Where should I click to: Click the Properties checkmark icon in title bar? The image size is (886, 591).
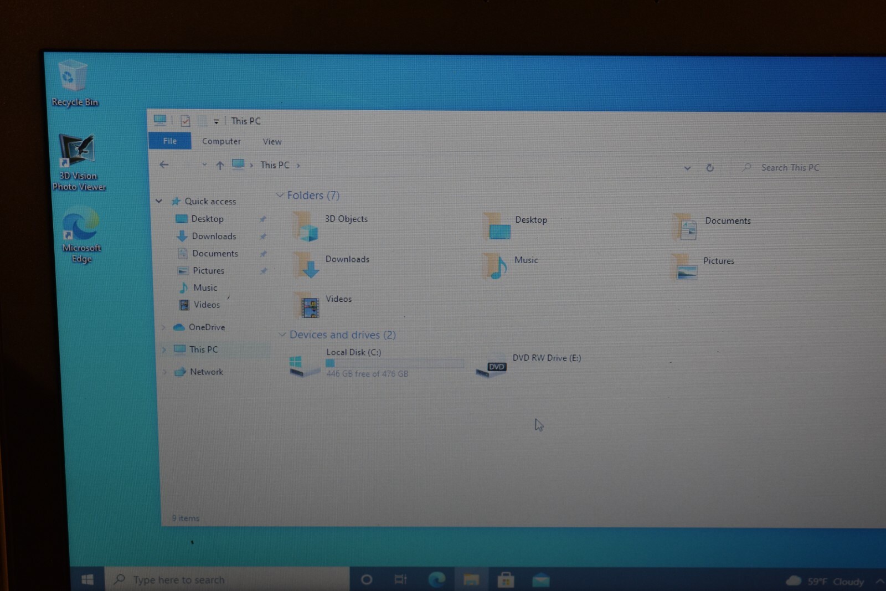tap(186, 121)
